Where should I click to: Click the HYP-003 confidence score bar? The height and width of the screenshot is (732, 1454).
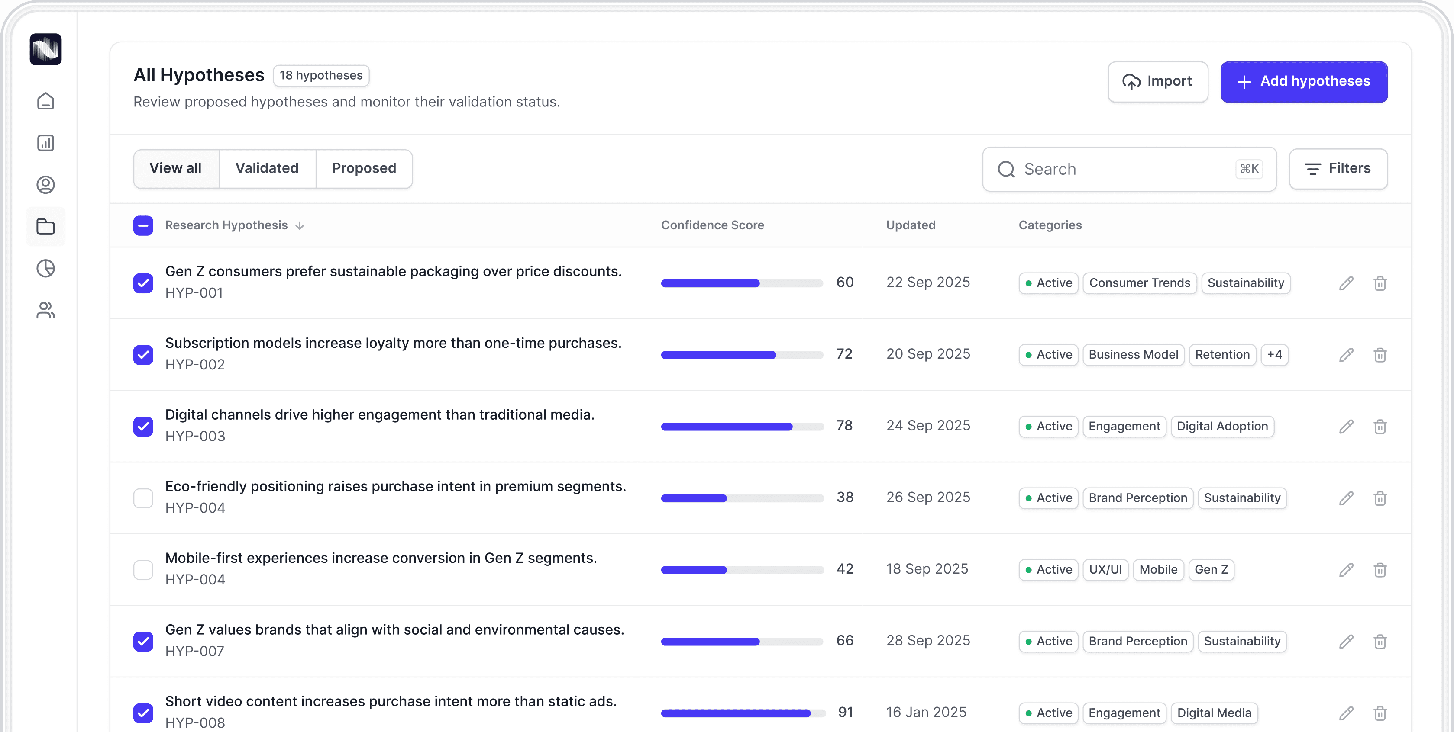pos(742,426)
